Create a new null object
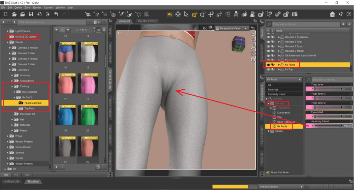 [x=138, y=14]
